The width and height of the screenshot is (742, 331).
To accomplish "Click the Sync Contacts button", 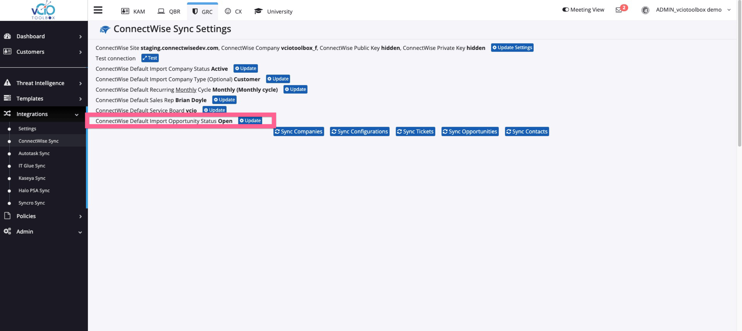I will tap(527, 131).
